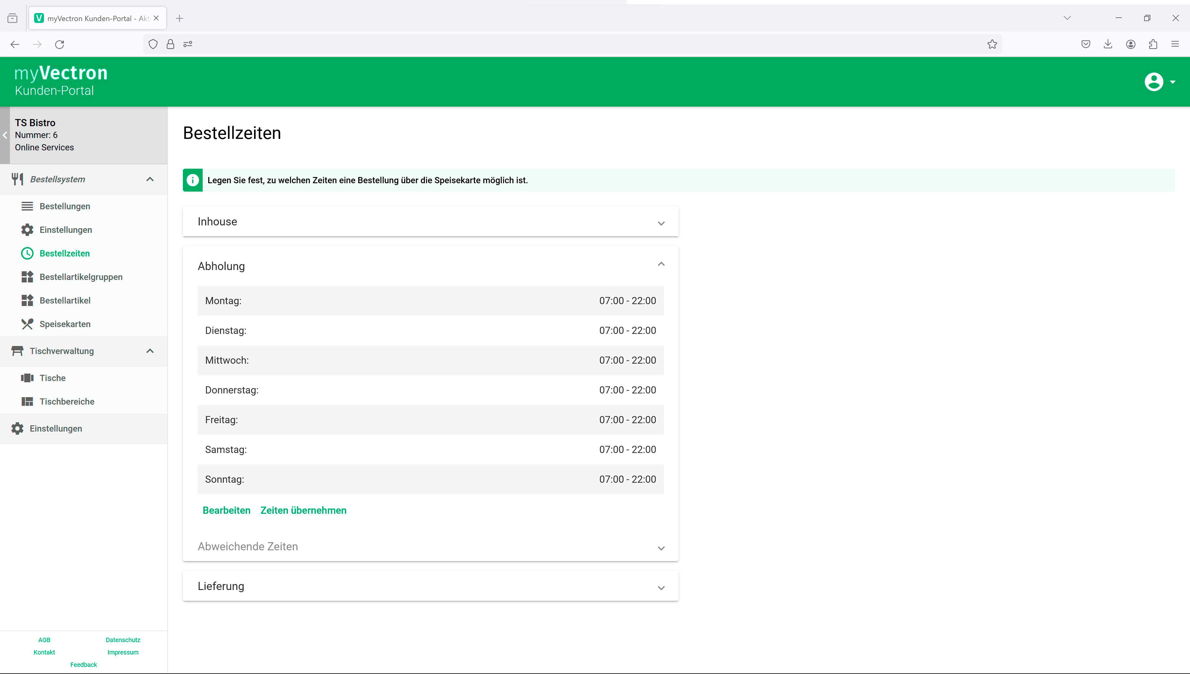The height and width of the screenshot is (674, 1190).
Task: Expand Abweichende Zeiten panel
Action: pyautogui.click(x=661, y=548)
